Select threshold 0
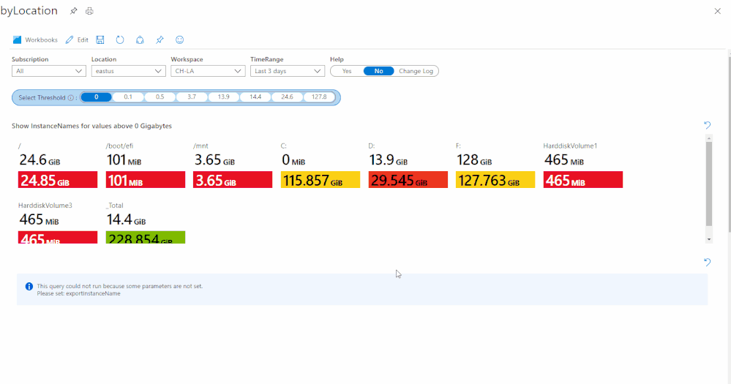 (97, 97)
